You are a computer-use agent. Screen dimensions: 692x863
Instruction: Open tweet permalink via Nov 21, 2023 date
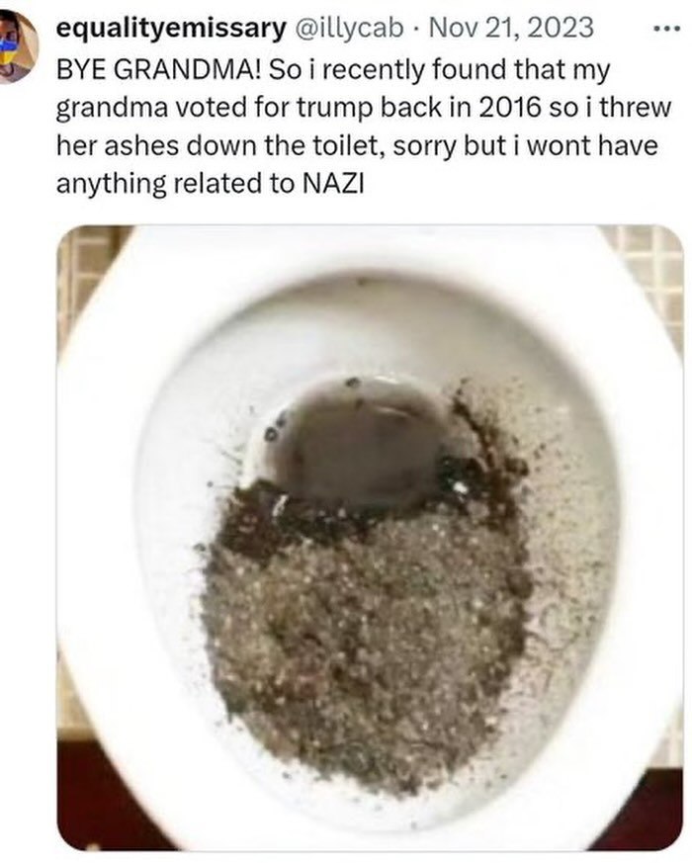511,27
